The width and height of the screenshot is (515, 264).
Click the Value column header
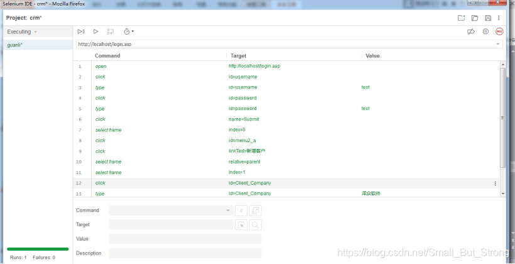pos(373,56)
